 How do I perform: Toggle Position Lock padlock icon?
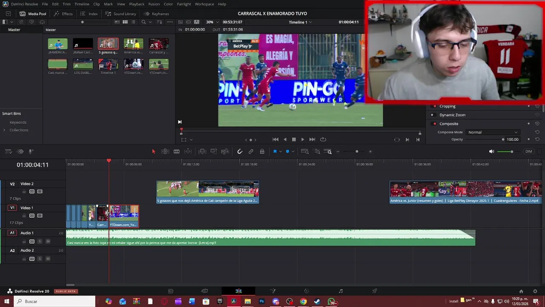pyautogui.click(x=262, y=151)
